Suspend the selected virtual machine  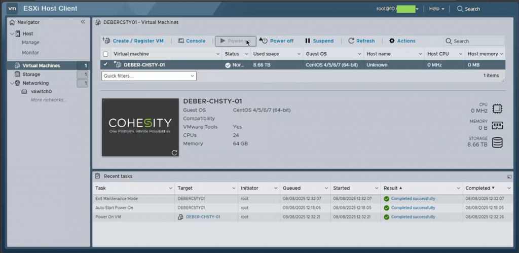pos(319,41)
